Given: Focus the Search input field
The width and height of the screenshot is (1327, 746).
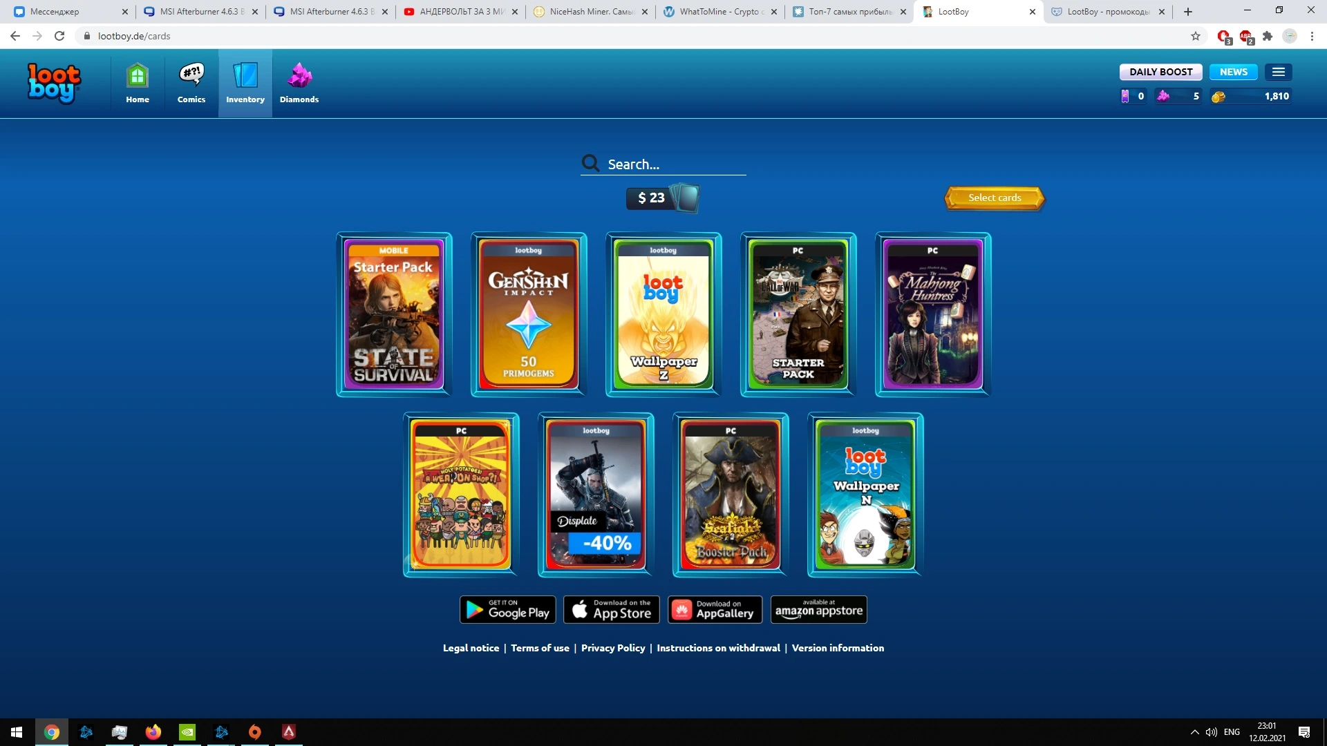Looking at the screenshot, I should [x=676, y=164].
